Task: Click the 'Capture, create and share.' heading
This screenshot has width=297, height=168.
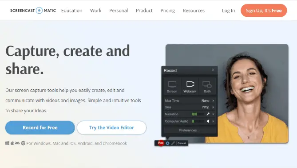Action: 67,60
